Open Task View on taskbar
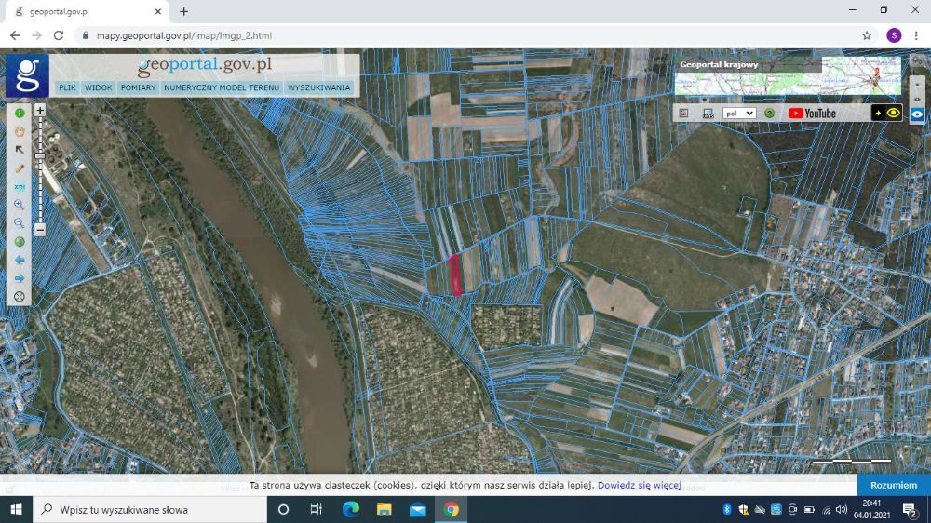Viewport: 931px width, 523px height. point(316,509)
